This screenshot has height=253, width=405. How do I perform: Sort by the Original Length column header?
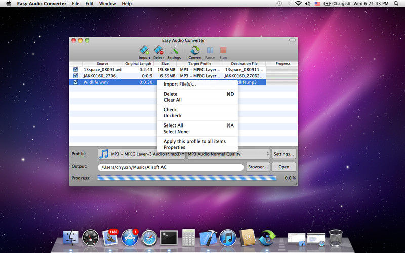(x=138, y=64)
